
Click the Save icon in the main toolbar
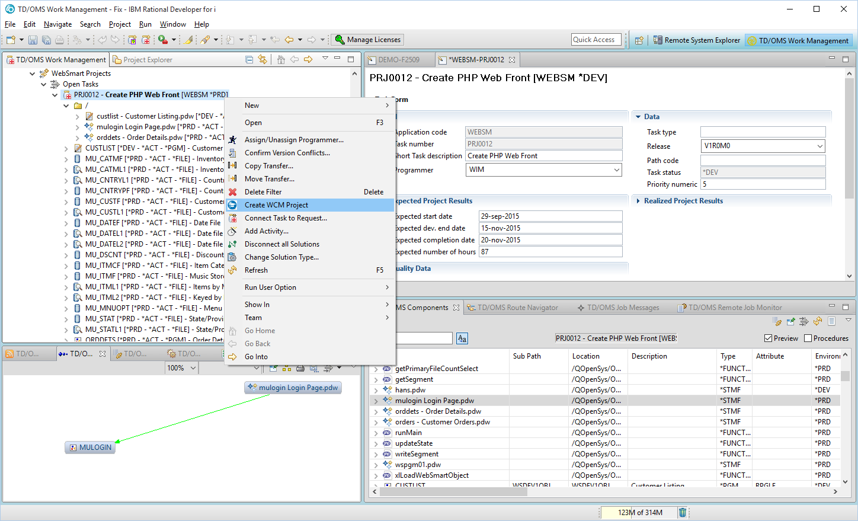point(33,40)
